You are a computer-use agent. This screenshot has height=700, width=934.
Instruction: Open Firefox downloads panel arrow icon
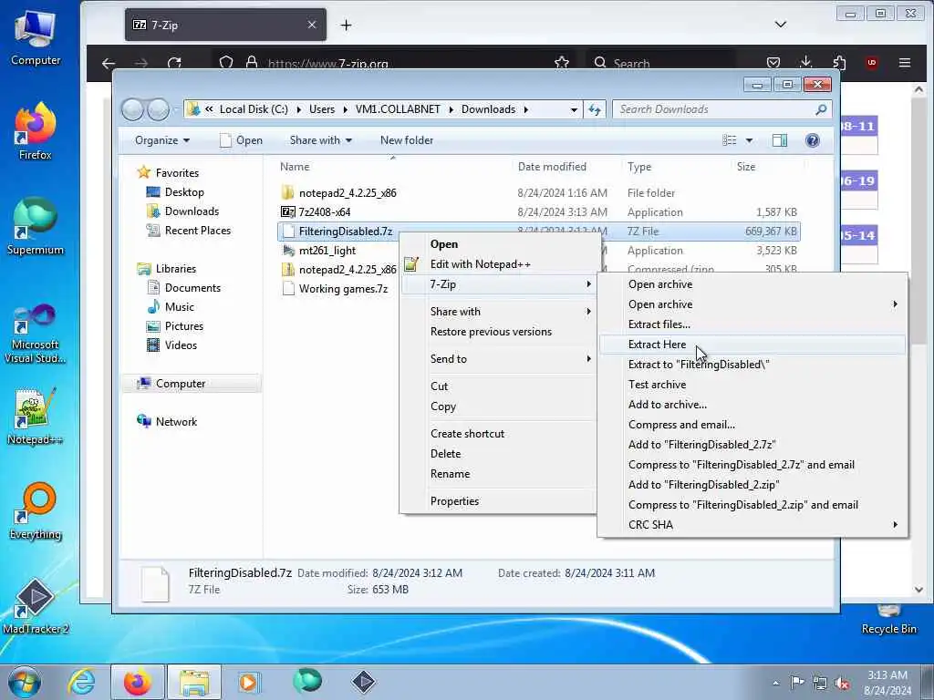tap(806, 62)
